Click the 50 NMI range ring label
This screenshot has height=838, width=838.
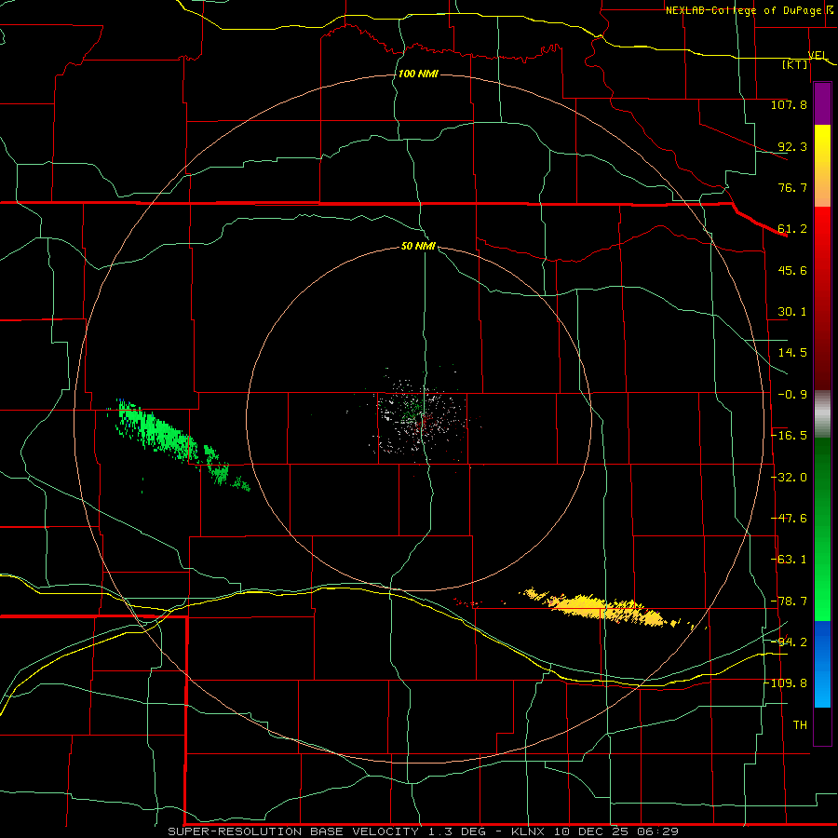[x=418, y=247]
